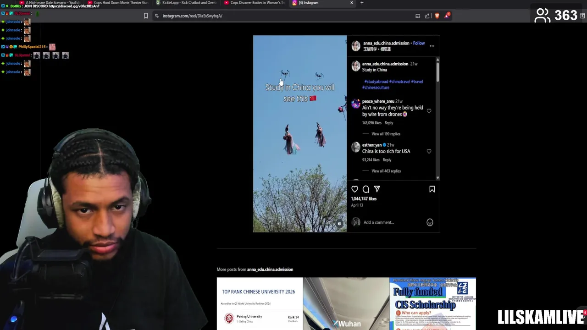Viewport: 587px width, 330px height.
Task: Open #chineseculture hashtag
Action: (x=376, y=88)
